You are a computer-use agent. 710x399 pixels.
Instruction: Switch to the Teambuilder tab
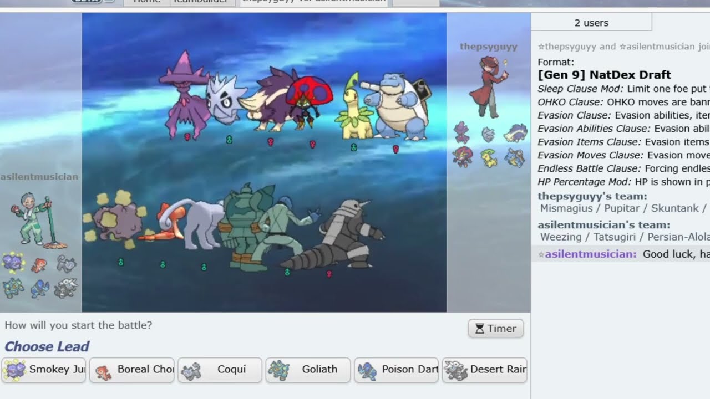tap(200, 2)
